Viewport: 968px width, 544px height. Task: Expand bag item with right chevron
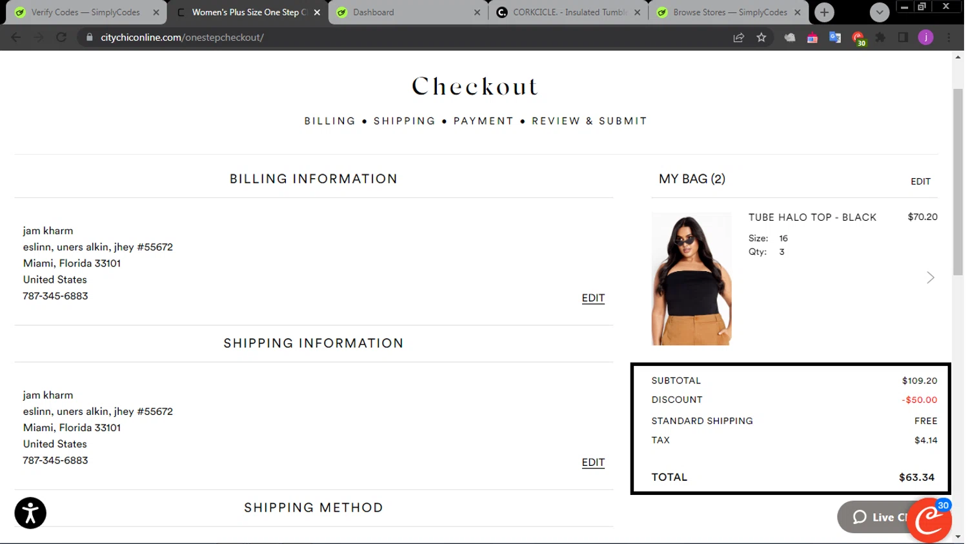tap(930, 277)
